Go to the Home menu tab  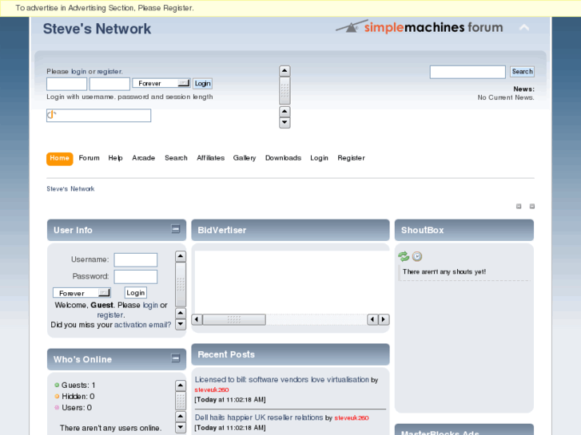pyautogui.click(x=60, y=159)
